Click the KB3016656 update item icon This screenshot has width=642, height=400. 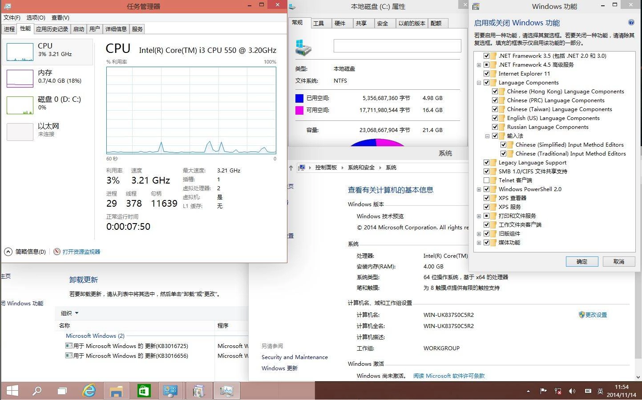[x=69, y=356]
